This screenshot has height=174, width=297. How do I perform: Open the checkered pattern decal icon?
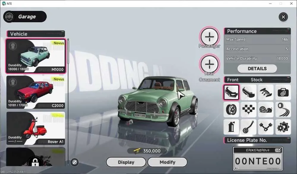click(249, 109)
